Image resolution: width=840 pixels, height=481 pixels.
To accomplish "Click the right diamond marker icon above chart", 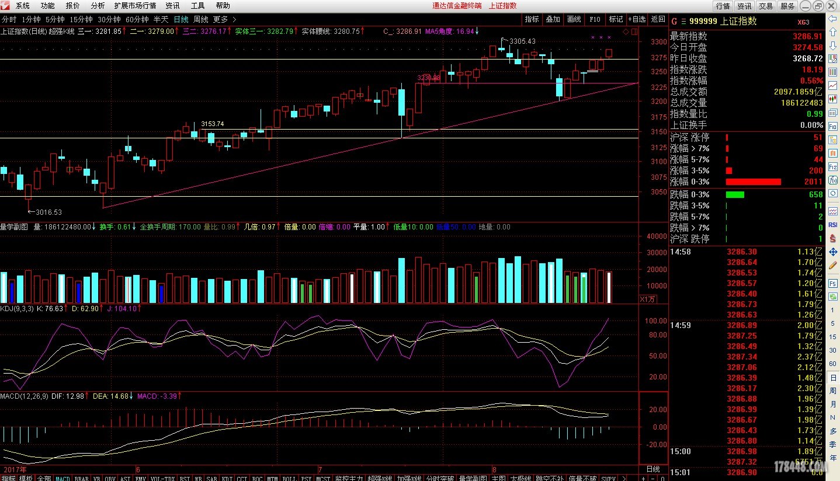I will tap(635, 31).
